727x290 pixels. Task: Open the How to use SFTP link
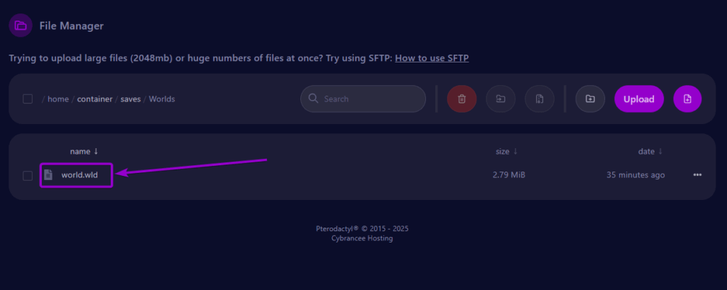pyautogui.click(x=432, y=57)
